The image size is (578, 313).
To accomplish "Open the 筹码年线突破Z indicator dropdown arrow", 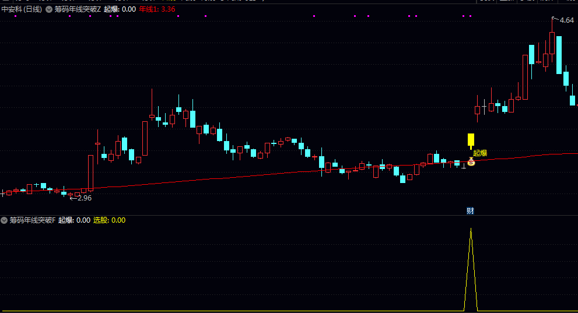I will click(x=48, y=9).
